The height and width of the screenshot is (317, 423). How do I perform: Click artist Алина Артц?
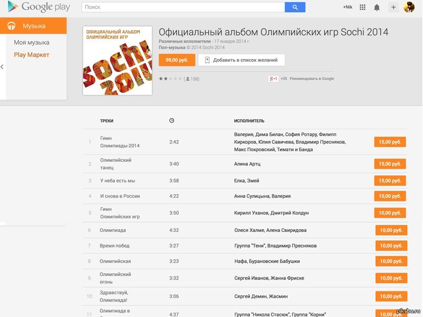pos(247,164)
